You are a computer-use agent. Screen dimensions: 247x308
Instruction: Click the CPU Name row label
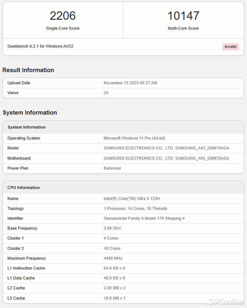pos(13,198)
